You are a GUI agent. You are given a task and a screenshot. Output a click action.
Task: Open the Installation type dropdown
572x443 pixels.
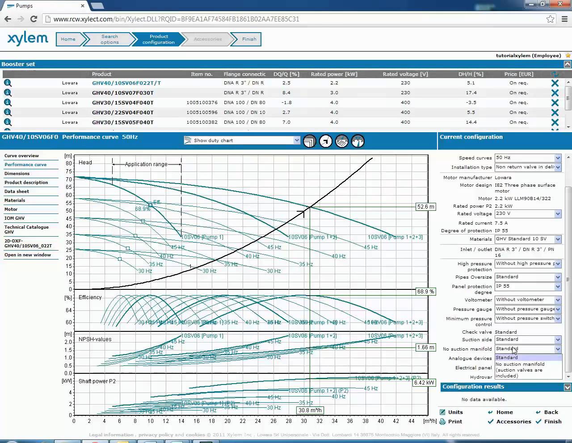point(528,167)
